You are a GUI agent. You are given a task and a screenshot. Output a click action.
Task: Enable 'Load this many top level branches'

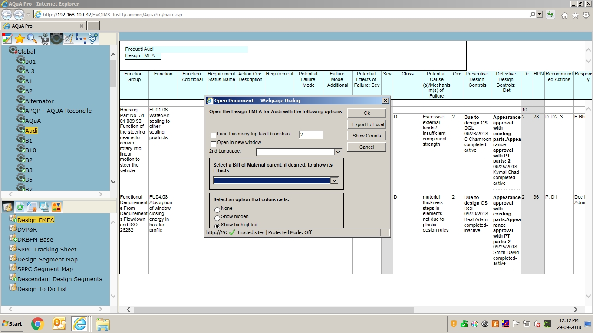213,136
